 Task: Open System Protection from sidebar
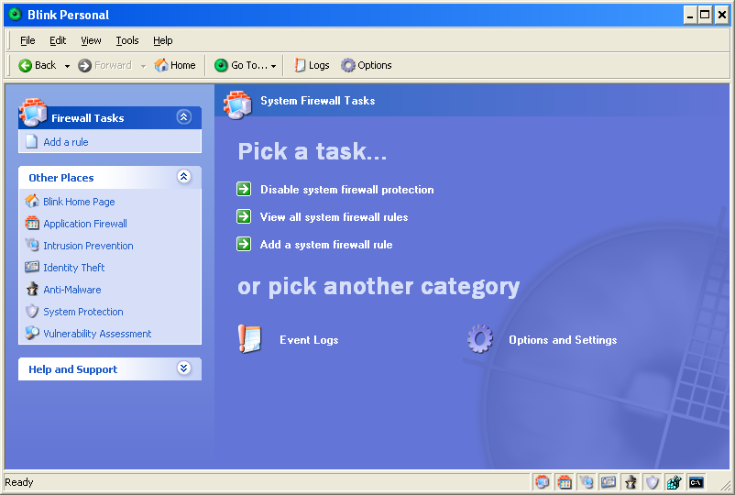(x=83, y=312)
